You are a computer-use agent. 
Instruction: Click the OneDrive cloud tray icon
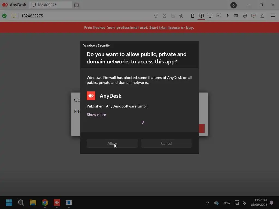click(216, 202)
